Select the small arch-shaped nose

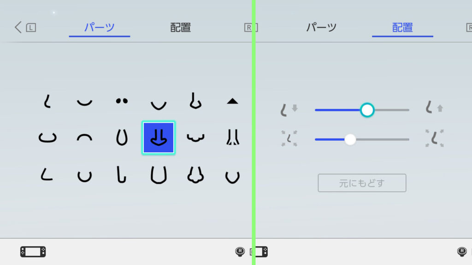[x=85, y=138]
